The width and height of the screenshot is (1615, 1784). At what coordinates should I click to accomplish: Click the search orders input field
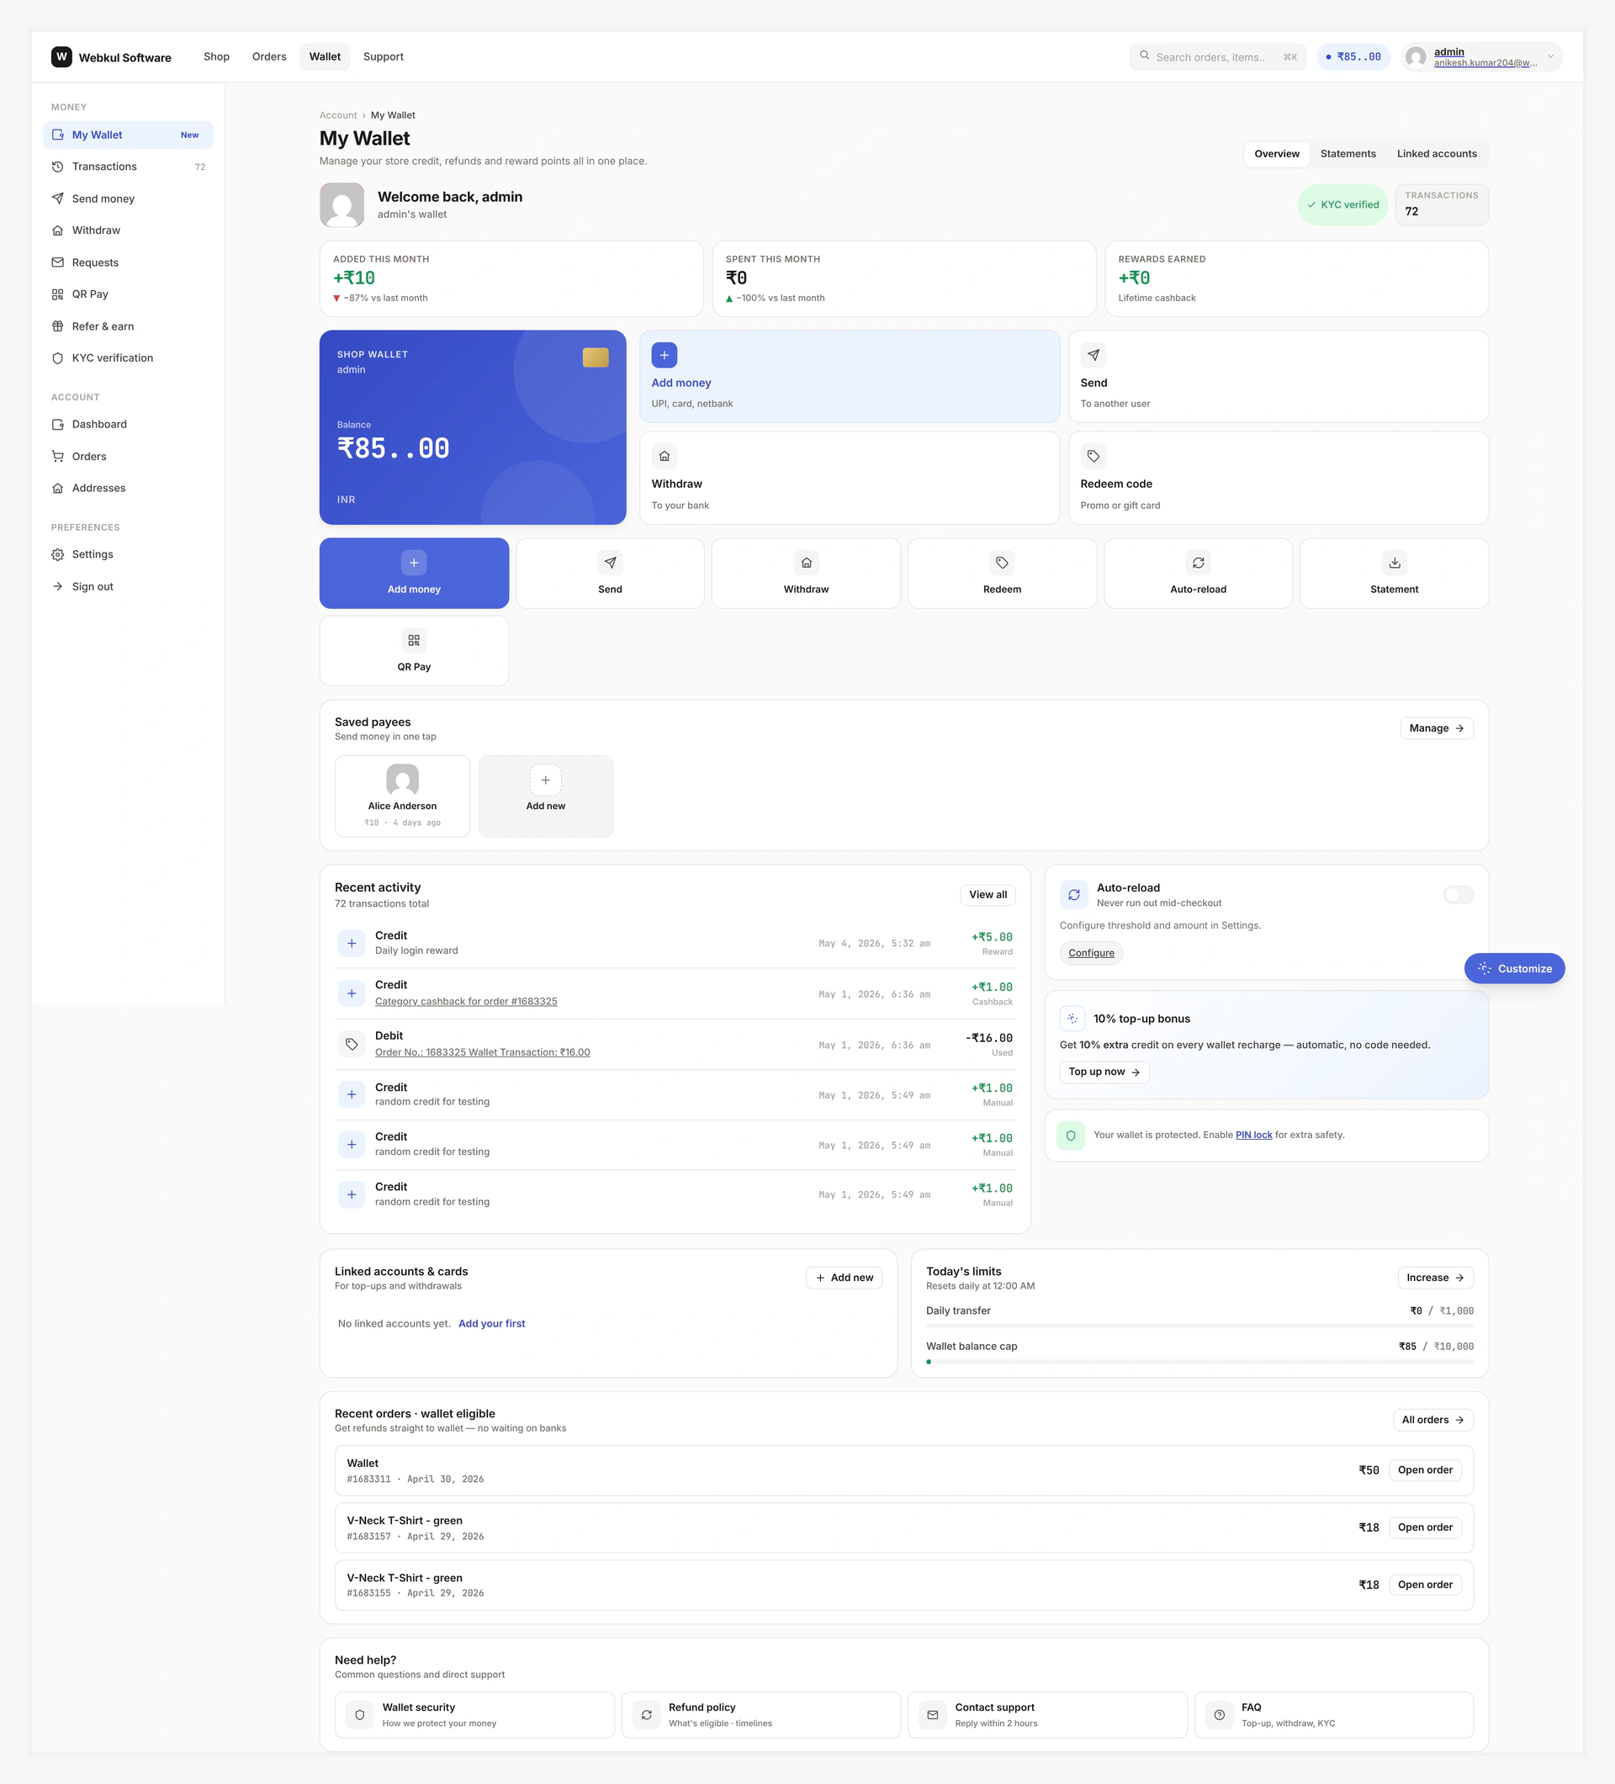point(1217,56)
